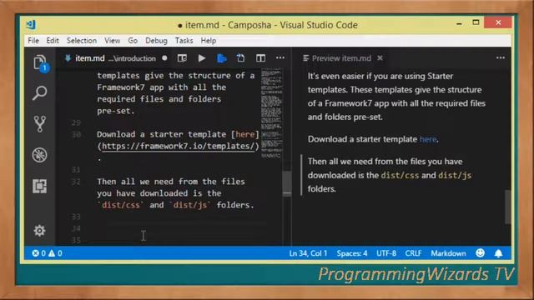The height and width of the screenshot is (300, 534).
Task: Click the `dist/css` text in editor
Action: pyautogui.click(x=120, y=205)
